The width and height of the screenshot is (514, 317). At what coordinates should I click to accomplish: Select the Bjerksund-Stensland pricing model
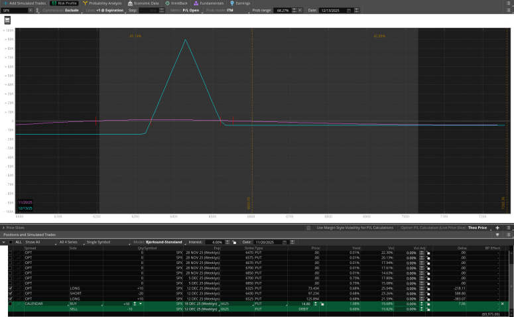pos(165,242)
